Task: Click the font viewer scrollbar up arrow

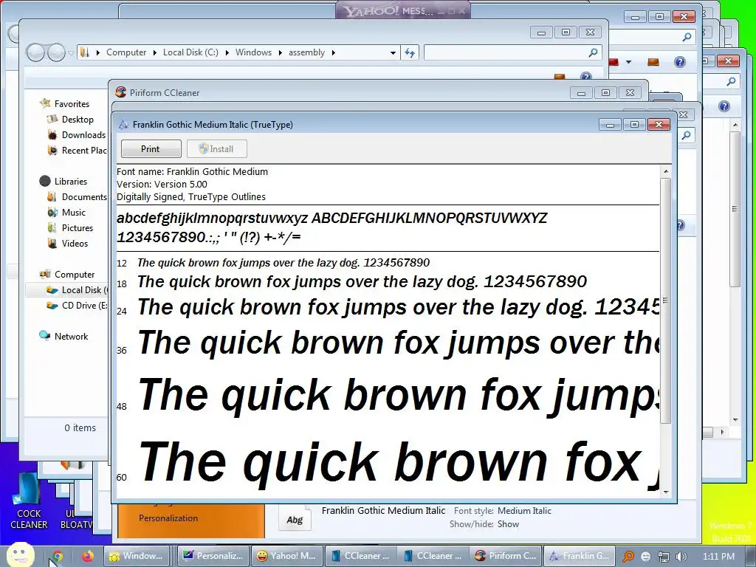Action: click(666, 171)
